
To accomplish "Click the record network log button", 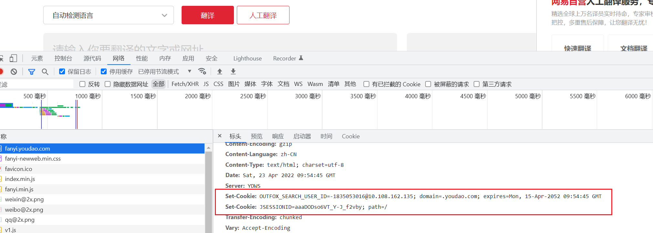I will click(1, 72).
